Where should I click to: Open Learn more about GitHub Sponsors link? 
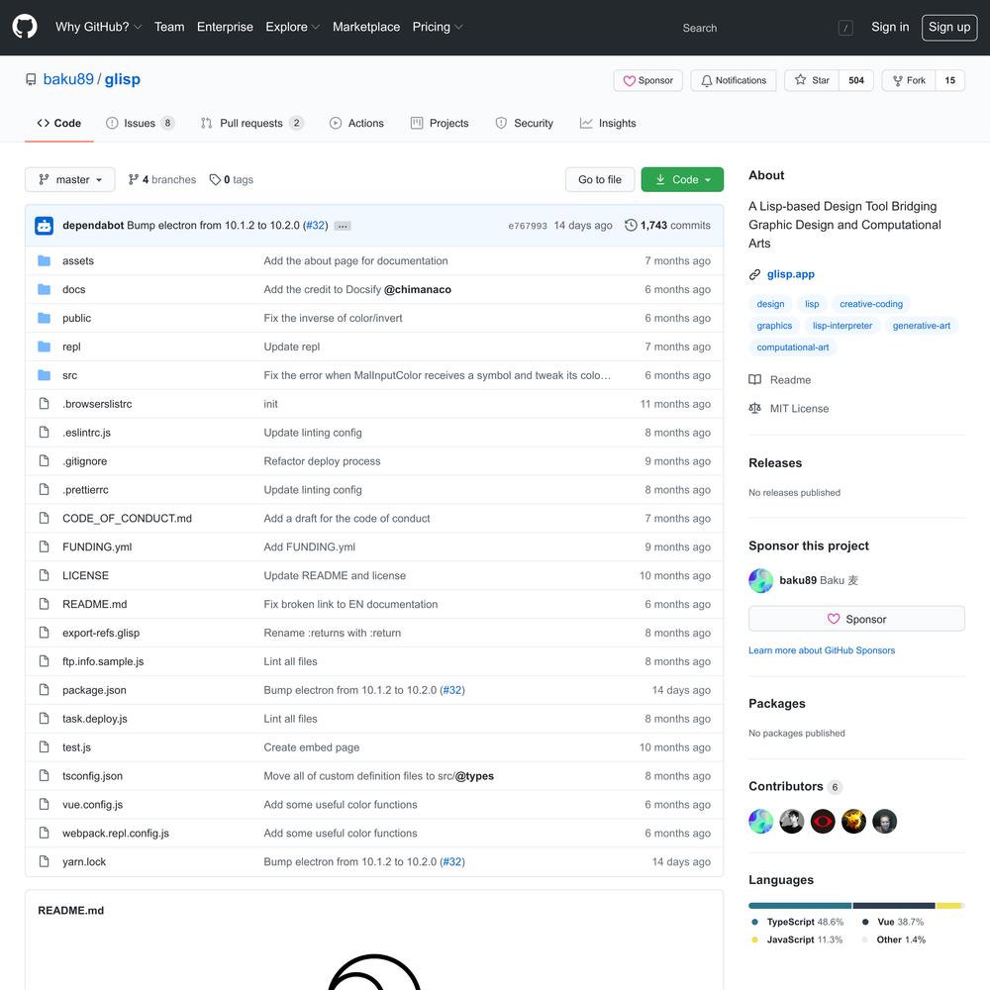click(822, 650)
